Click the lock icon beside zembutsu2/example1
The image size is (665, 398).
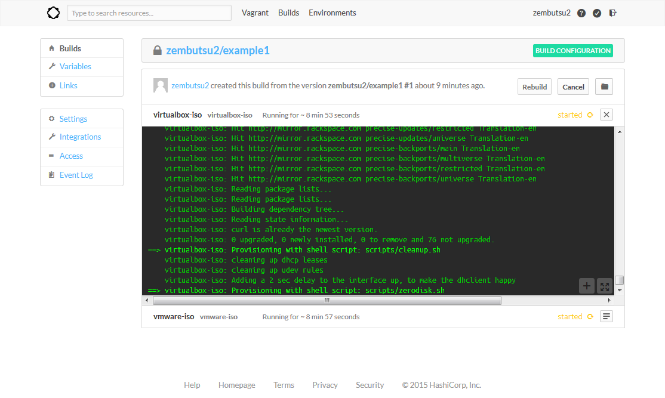[x=158, y=50]
